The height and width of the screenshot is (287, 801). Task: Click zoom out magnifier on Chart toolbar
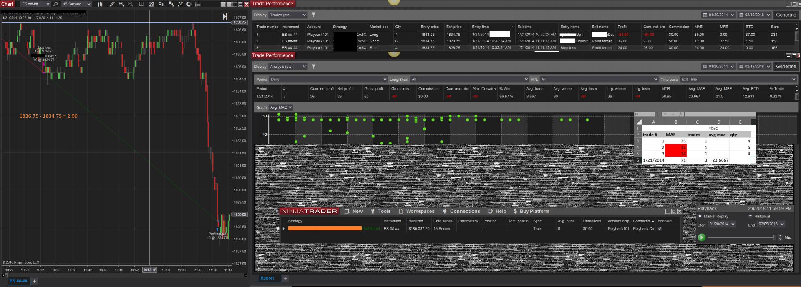[131, 4]
